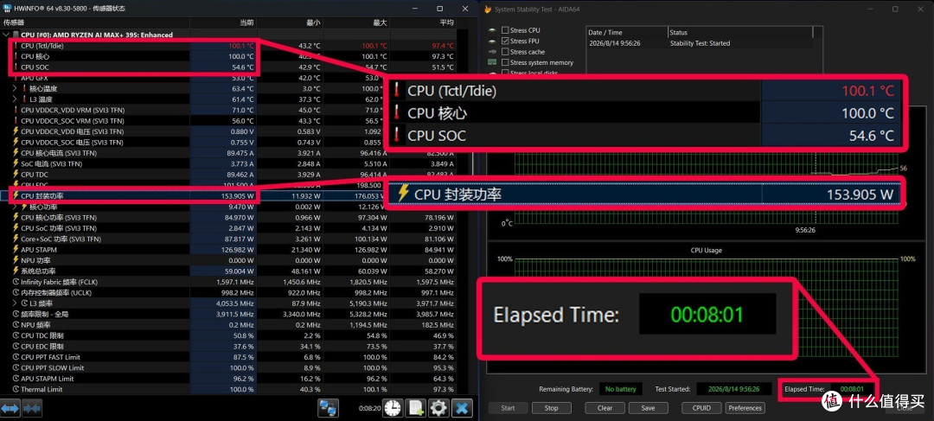This screenshot has height=421, width=934.
Task: Click the Test Started timestamp field
Action: (734, 389)
